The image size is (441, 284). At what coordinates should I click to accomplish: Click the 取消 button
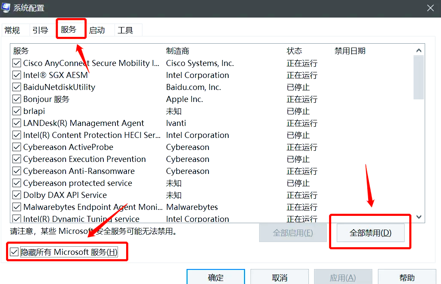click(x=280, y=278)
